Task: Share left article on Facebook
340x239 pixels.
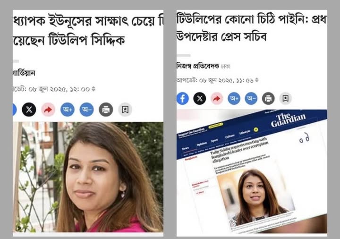Action: [x=15, y=110]
